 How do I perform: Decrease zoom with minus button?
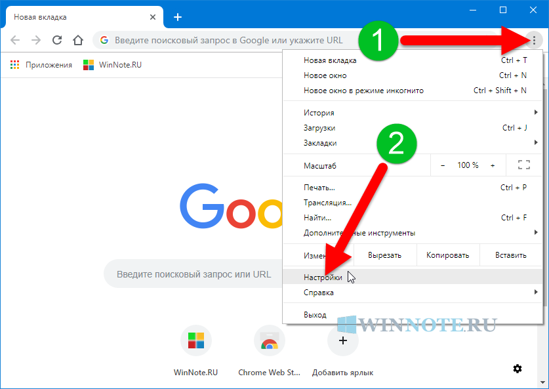pyautogui.click(x=443, y=165)
